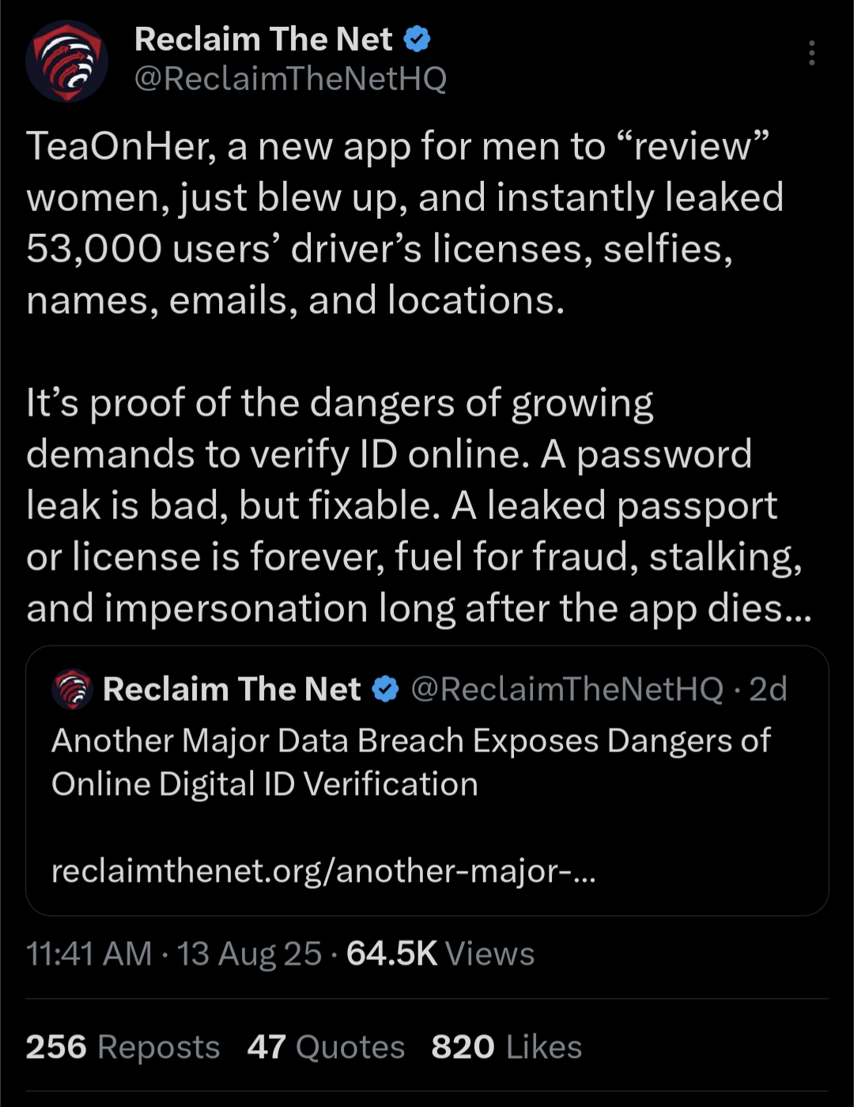Image resolution: width=854 pixels, height=1107 pixels.
Task: Open the three-dot more options menu
Action: click(811, 53)
